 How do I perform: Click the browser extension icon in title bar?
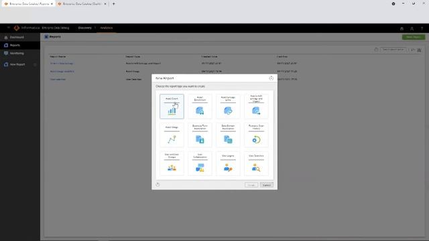click(393, 4)
